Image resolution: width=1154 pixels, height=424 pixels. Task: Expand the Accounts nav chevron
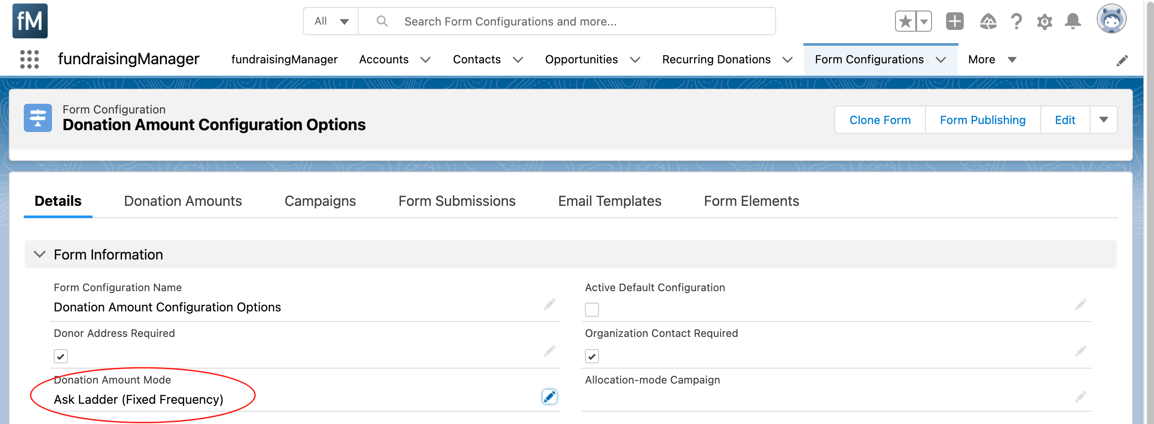point(425,60)
